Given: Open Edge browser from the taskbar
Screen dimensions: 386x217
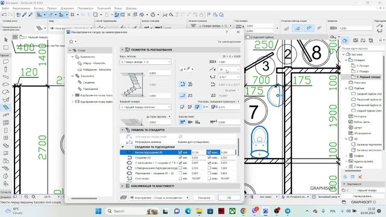Looking at the screenshot, I should click(x=188, y=211).
